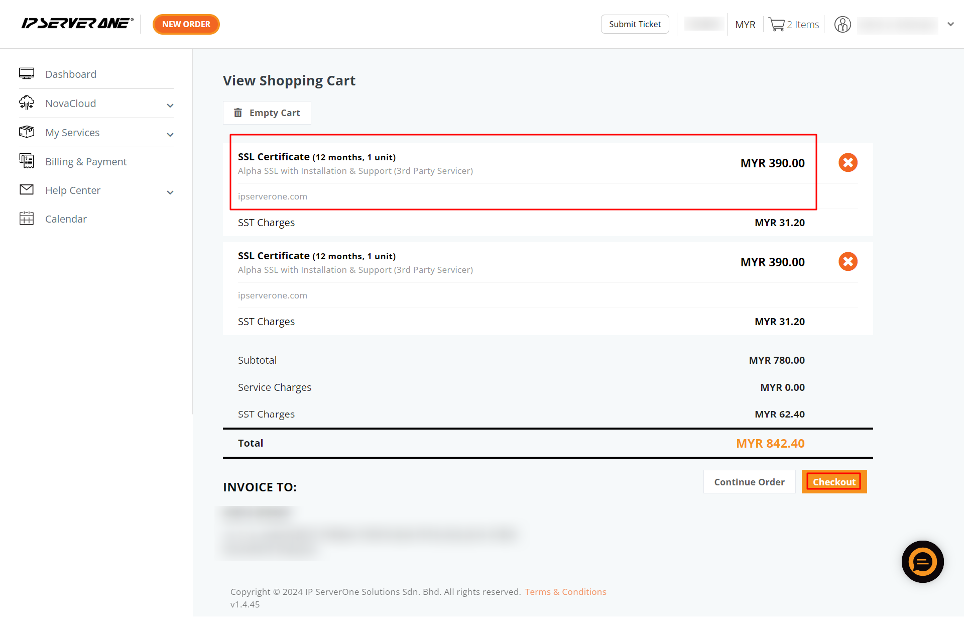Click the NovaCloud cloud icon
The width and height of the screenshot is (964, 617).
click(27, 103)
